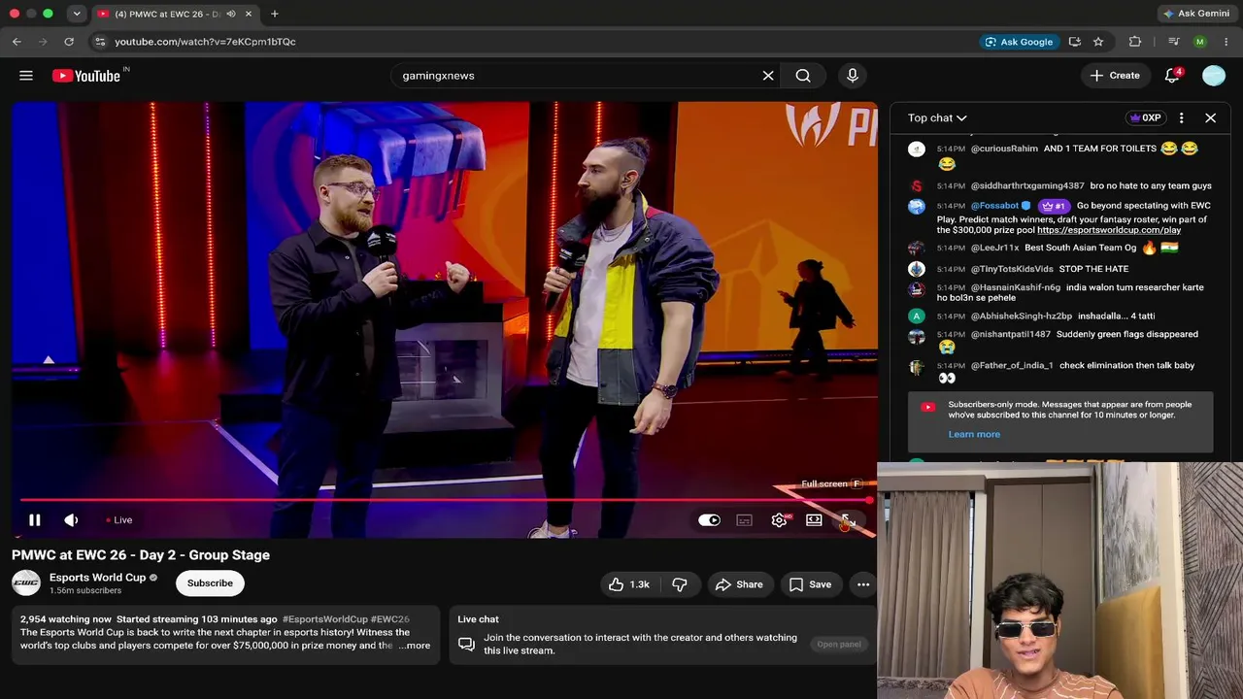Viewport: 1243px width, 699px height.
Task: Expand the description with ...more
Action: pyautogui.click(x=414, y=646)
